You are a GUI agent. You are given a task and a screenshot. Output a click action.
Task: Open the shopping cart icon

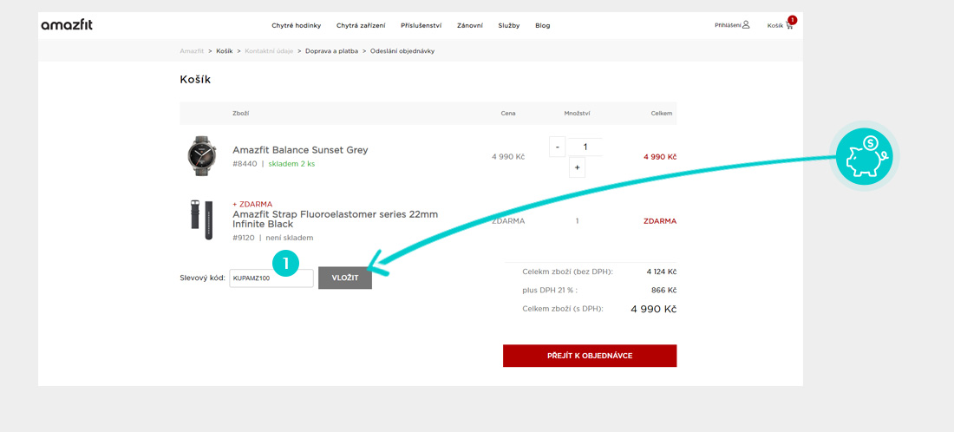pyautogui.click(x=789, y=25)
